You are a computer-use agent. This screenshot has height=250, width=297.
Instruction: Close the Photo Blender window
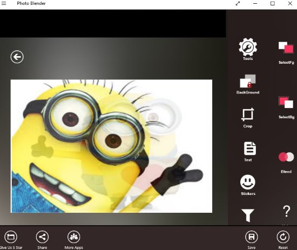[290, 3]
